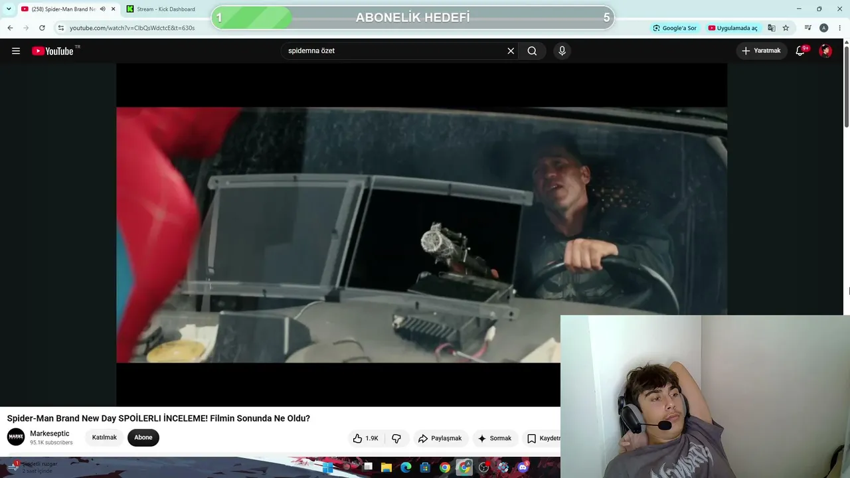Screen dimensions: 850x478
Task: Like the video with thumbs up
Action: pyautogui.click(x=365, y=438)
